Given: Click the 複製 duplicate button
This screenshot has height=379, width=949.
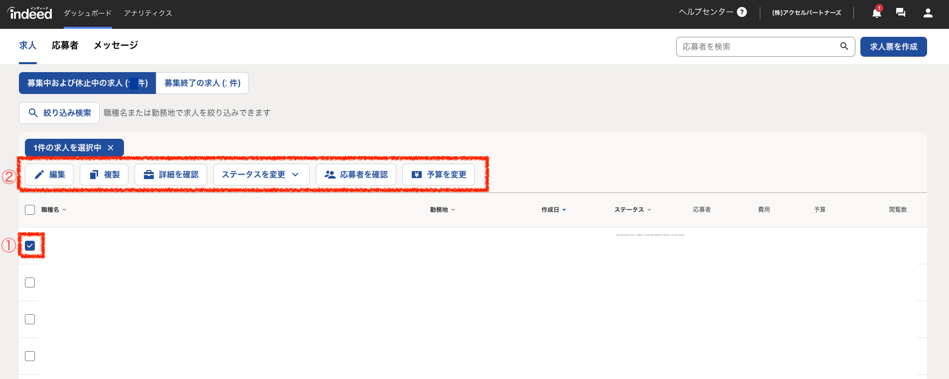Looking at the screenshot, I should [x=104, y=175].
